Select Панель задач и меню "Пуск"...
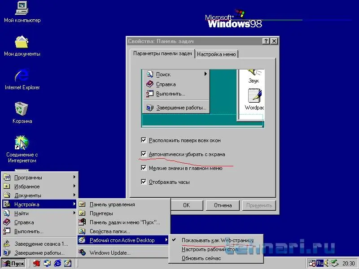Image resolution: width=359 pixels, height=269 pixels. coord(124,222)
